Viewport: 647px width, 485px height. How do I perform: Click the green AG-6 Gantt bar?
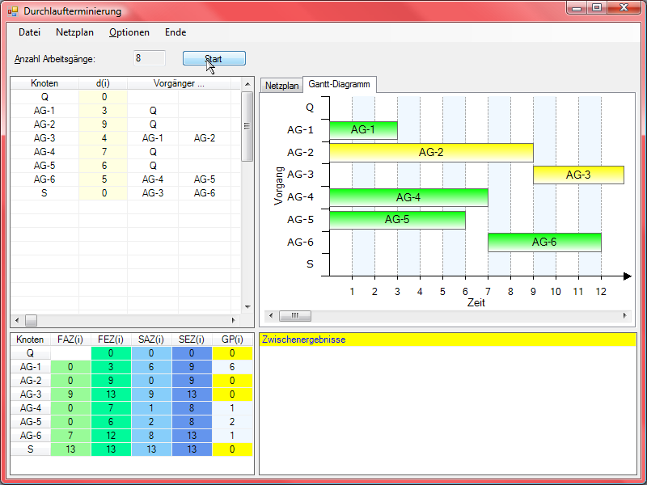[544, 242]
